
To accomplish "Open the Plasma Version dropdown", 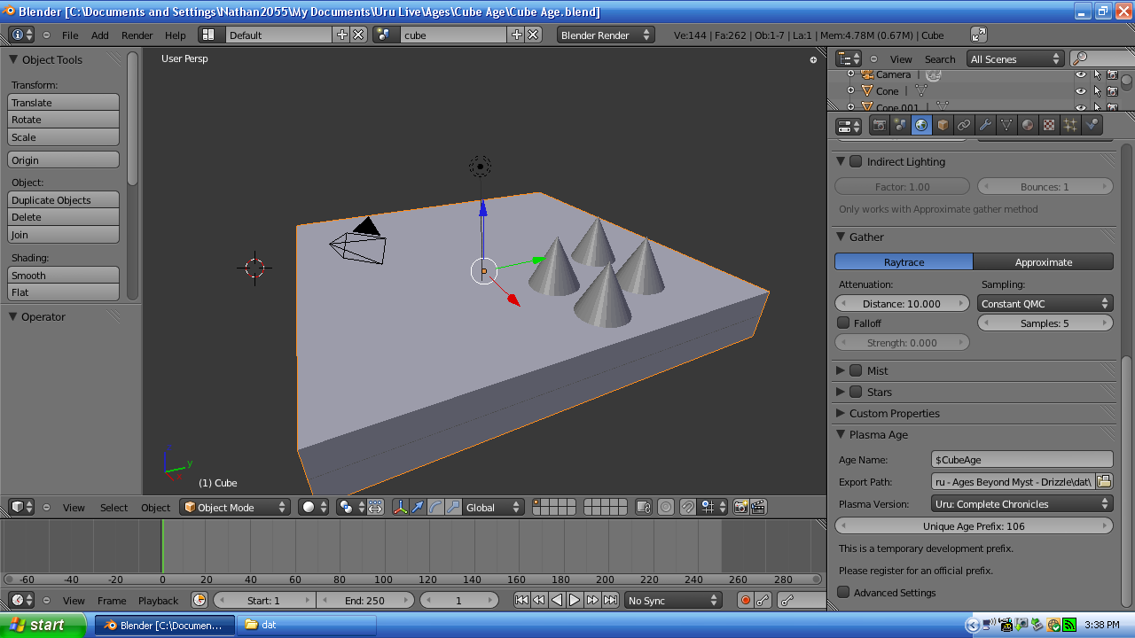I will pos(1021,503).
